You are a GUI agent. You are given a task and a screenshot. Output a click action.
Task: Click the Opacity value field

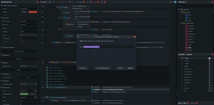point(28,31)
